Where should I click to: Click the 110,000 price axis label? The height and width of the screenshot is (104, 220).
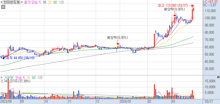pos(210,11)
